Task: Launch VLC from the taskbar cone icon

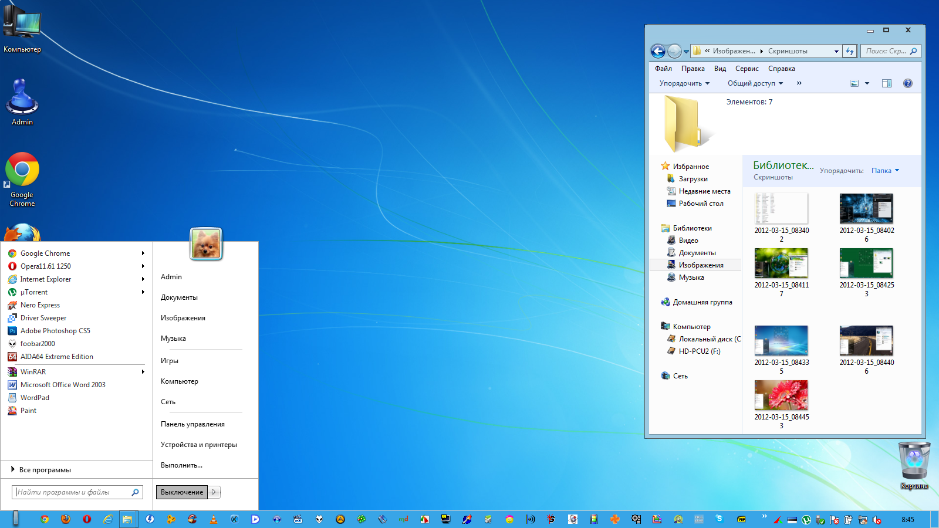Action: (x=214, y=519)
